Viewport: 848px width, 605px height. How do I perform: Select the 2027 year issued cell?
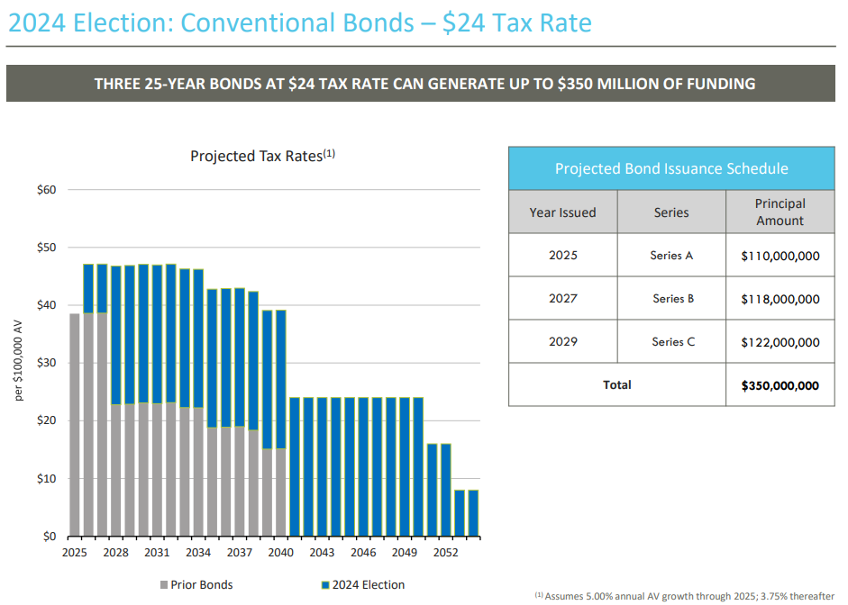(x=562, y=298)
